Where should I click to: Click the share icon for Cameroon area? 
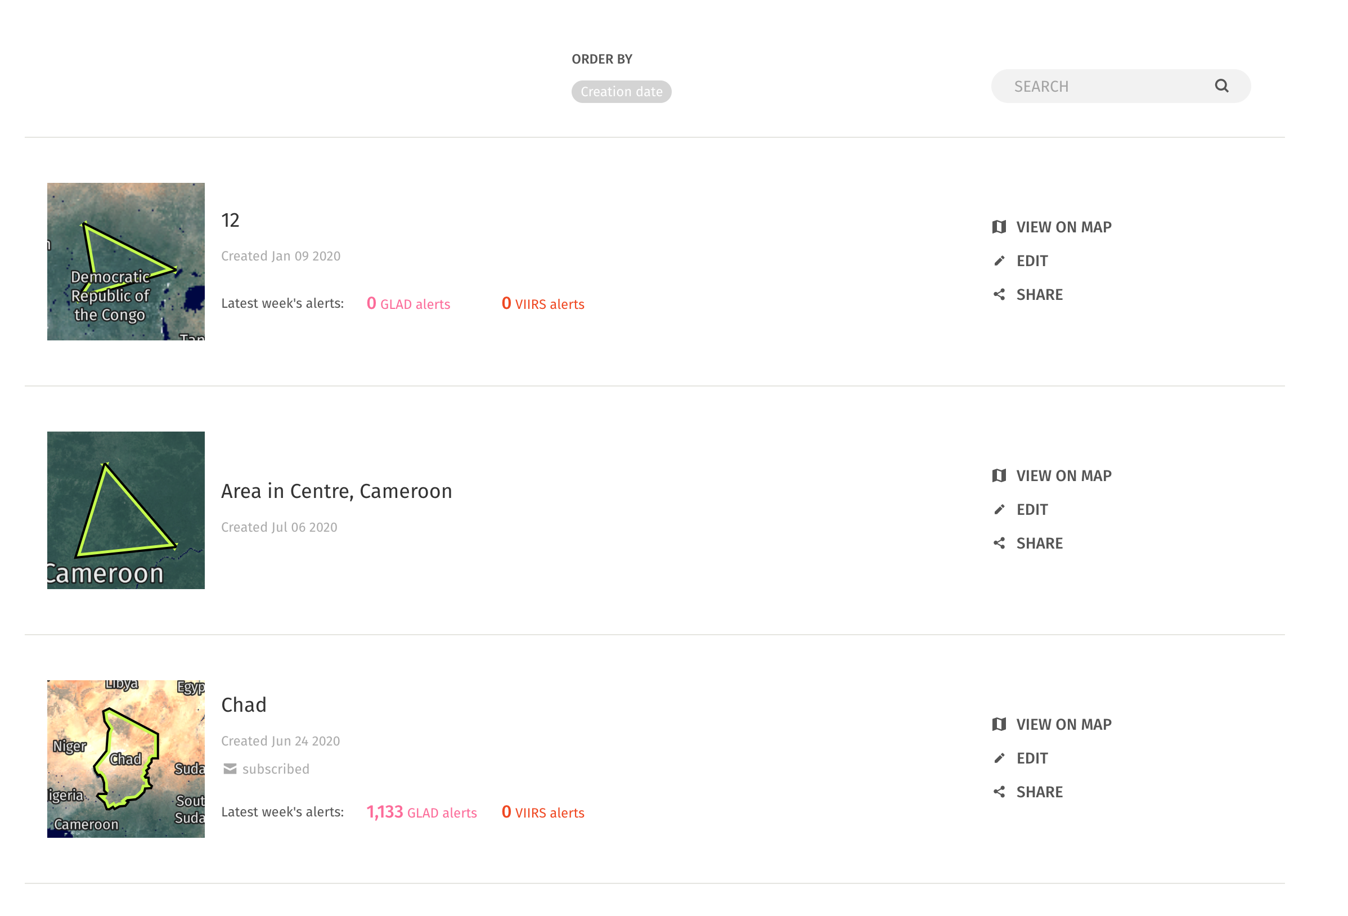click(x=1000, y=543)
